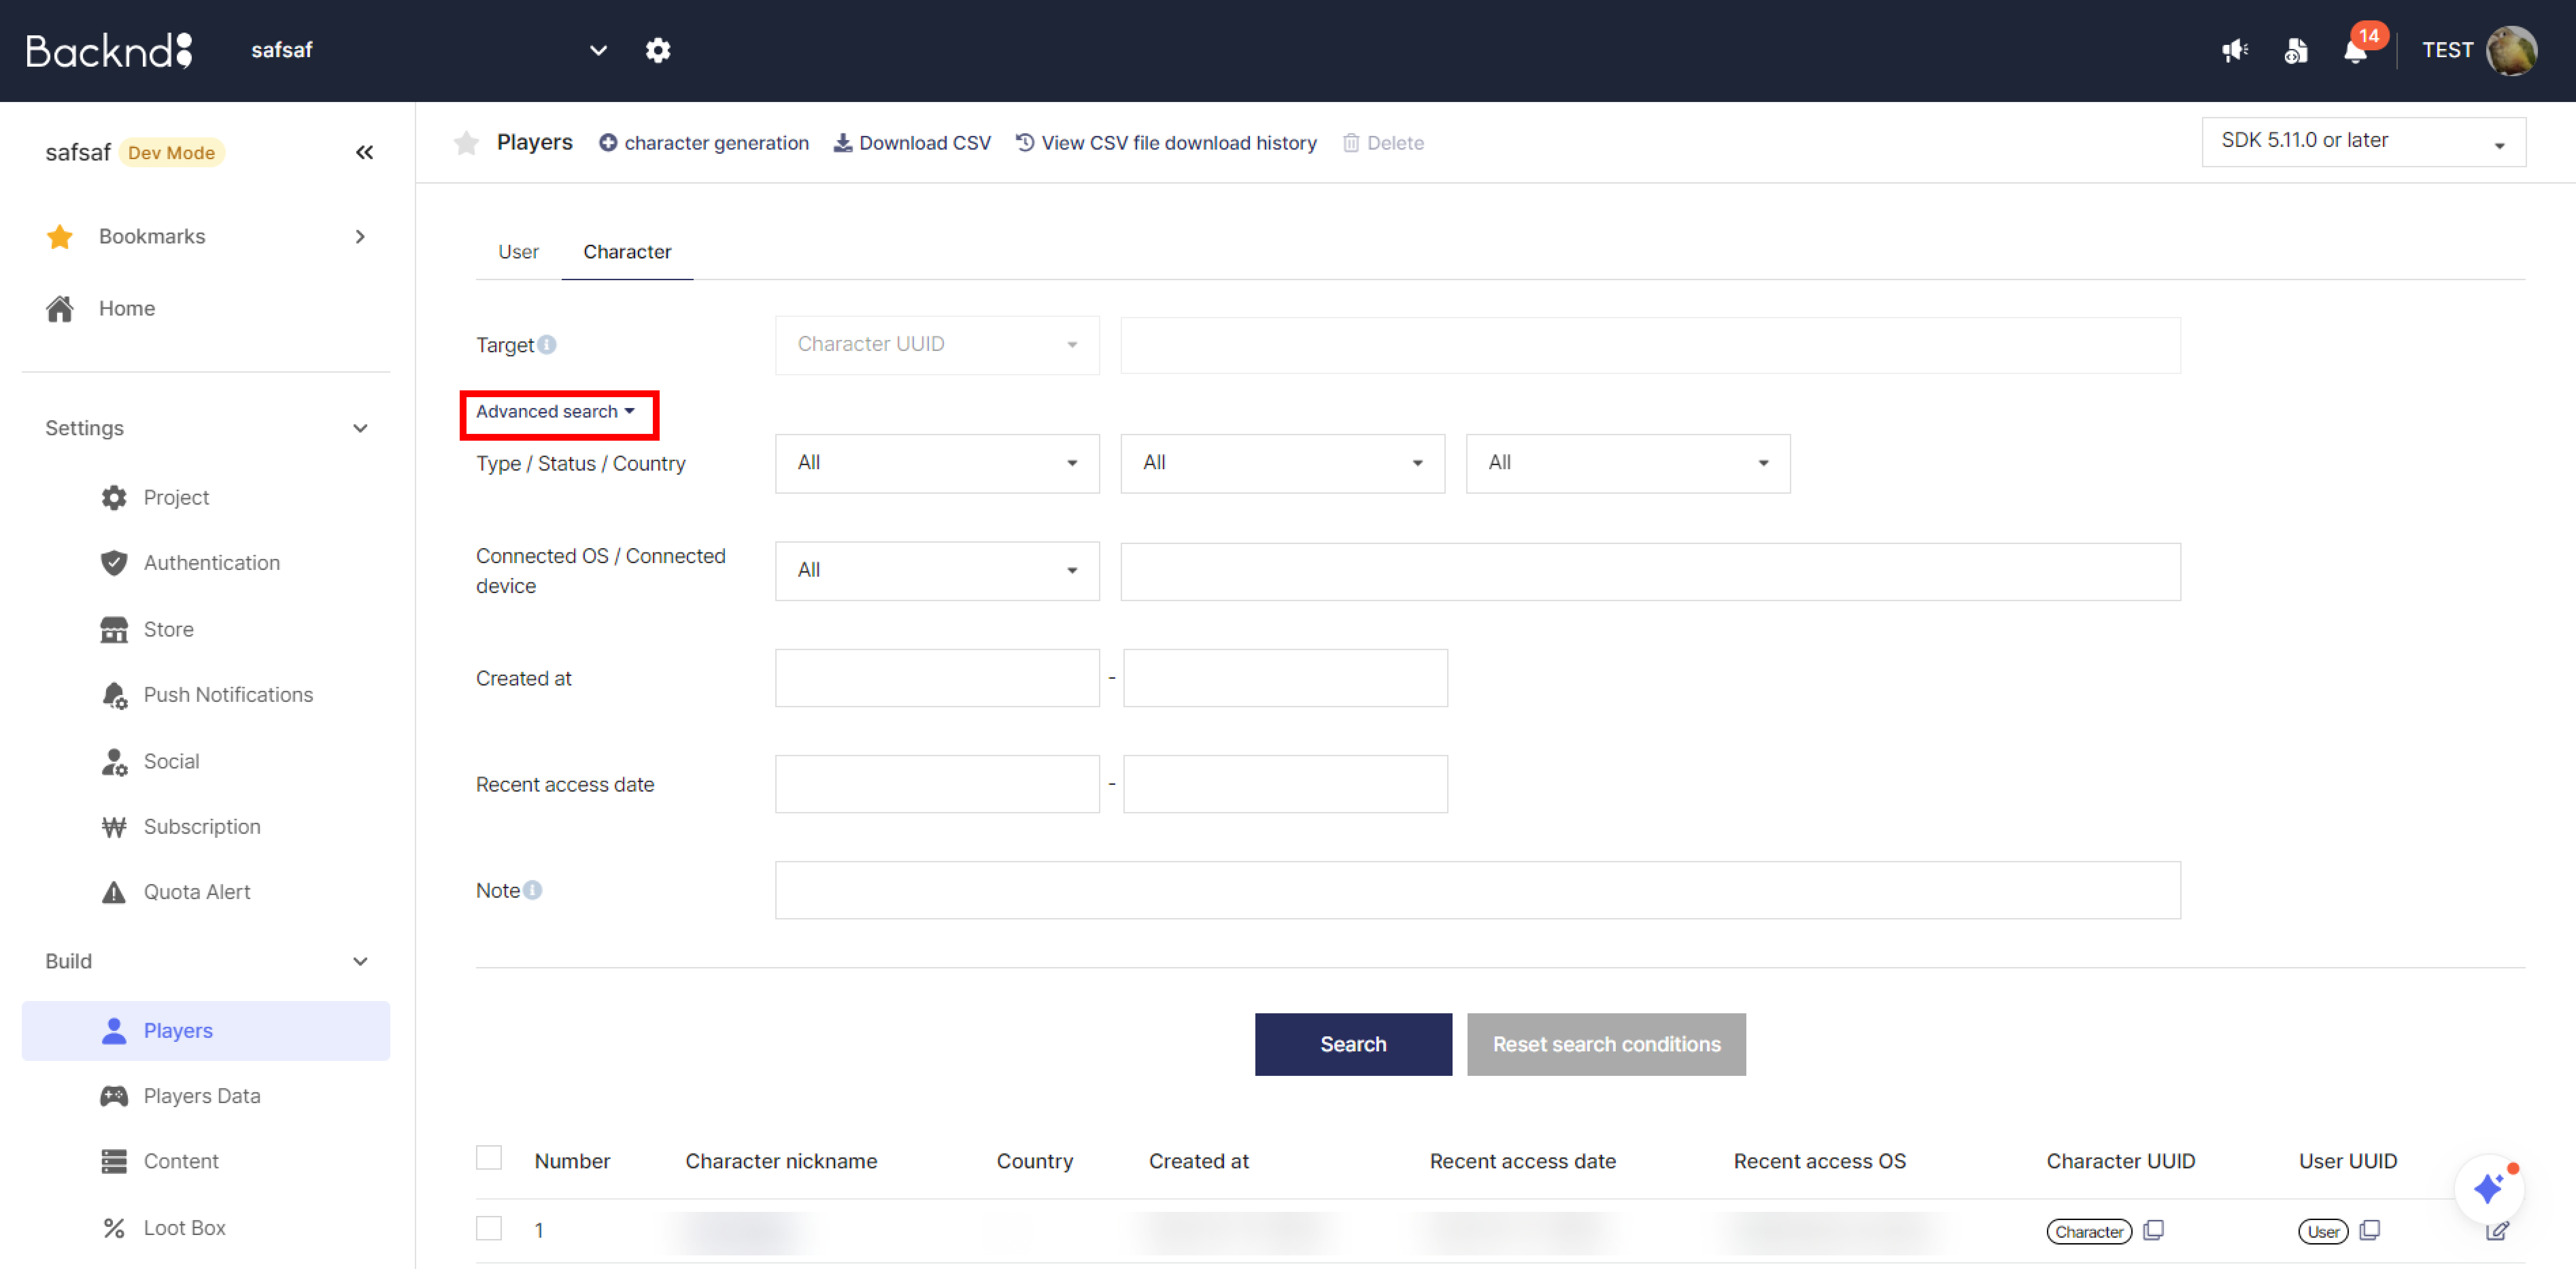Viewport: 2576px width, 1269px height.
Task: Click the Target info icon
Action: pyautogui.click(x=547, y=345)
